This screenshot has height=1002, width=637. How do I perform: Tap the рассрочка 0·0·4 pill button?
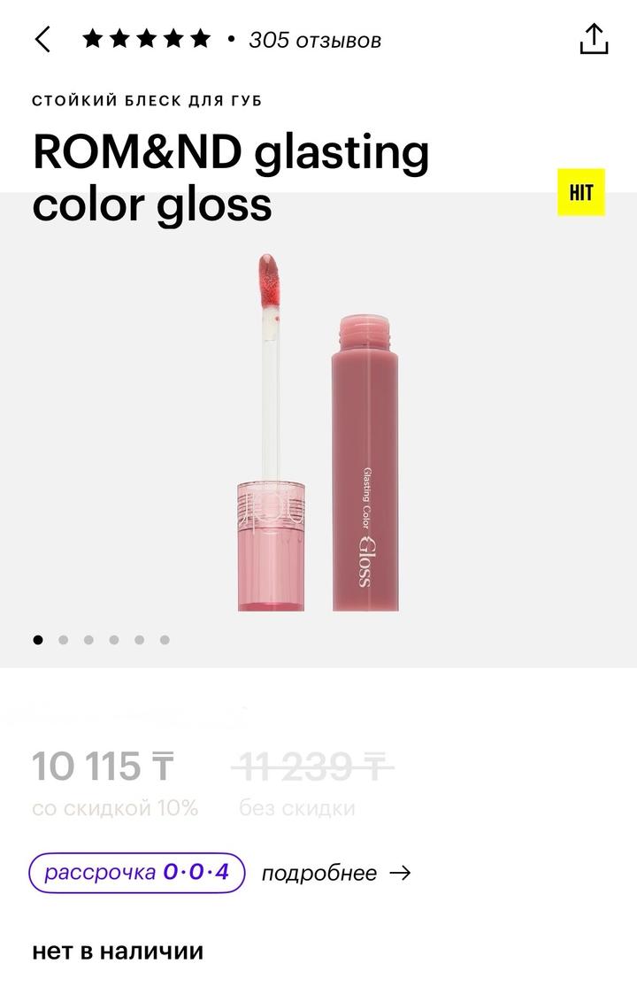[x=137, y=872]
